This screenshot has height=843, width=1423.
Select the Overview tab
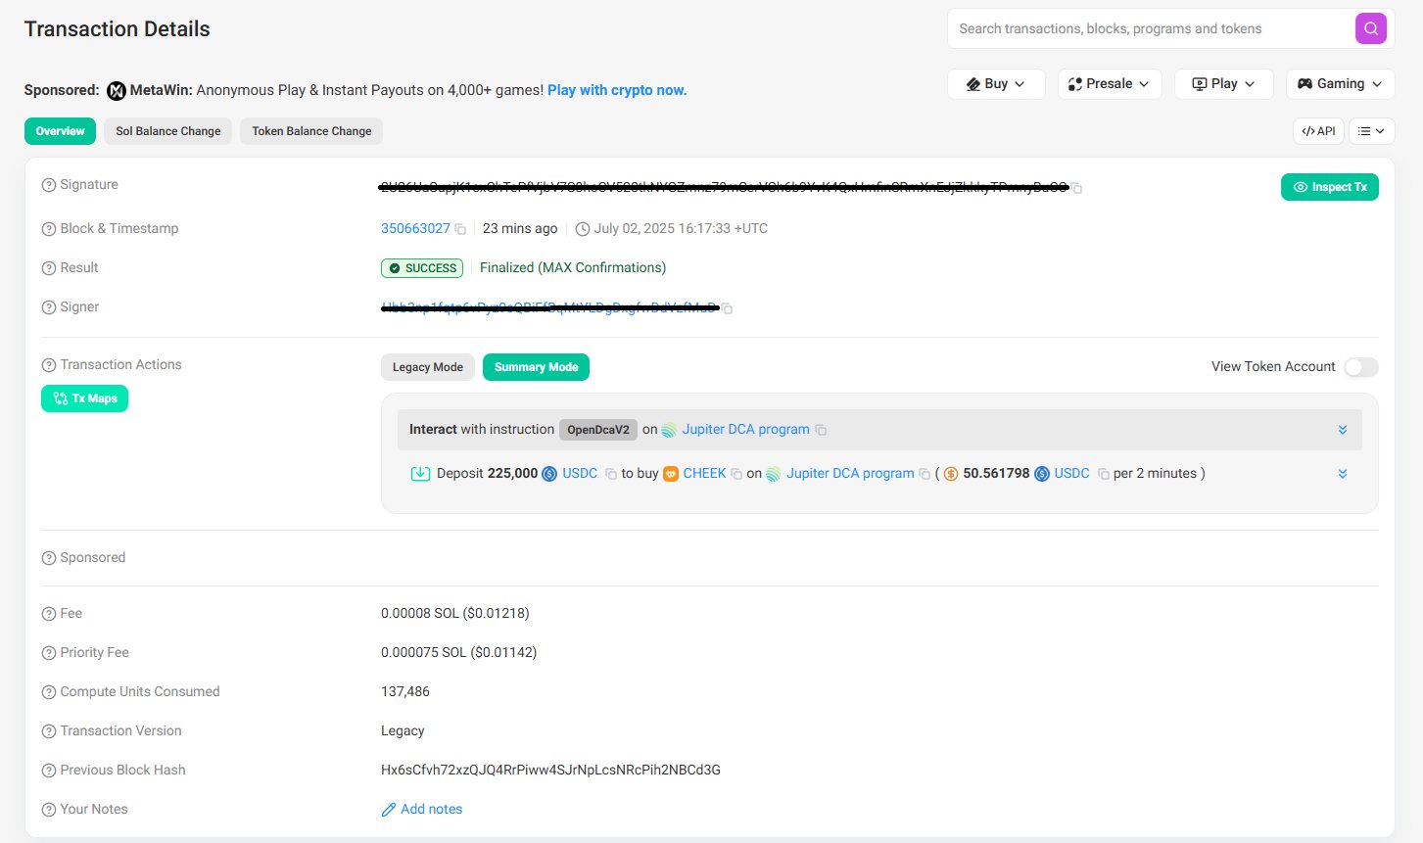pos(60,131)
